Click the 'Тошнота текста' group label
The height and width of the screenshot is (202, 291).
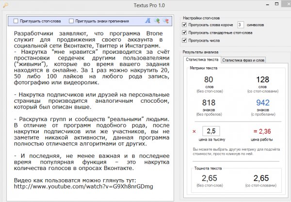tap(208, 168)
